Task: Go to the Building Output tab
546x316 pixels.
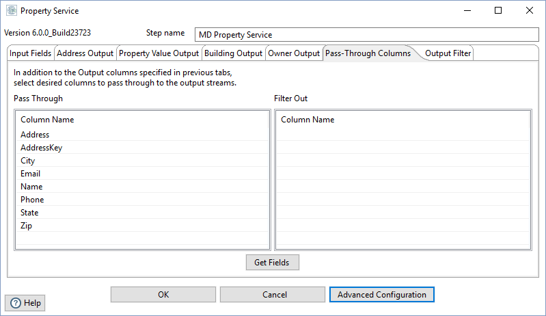Action: (233, 53)
